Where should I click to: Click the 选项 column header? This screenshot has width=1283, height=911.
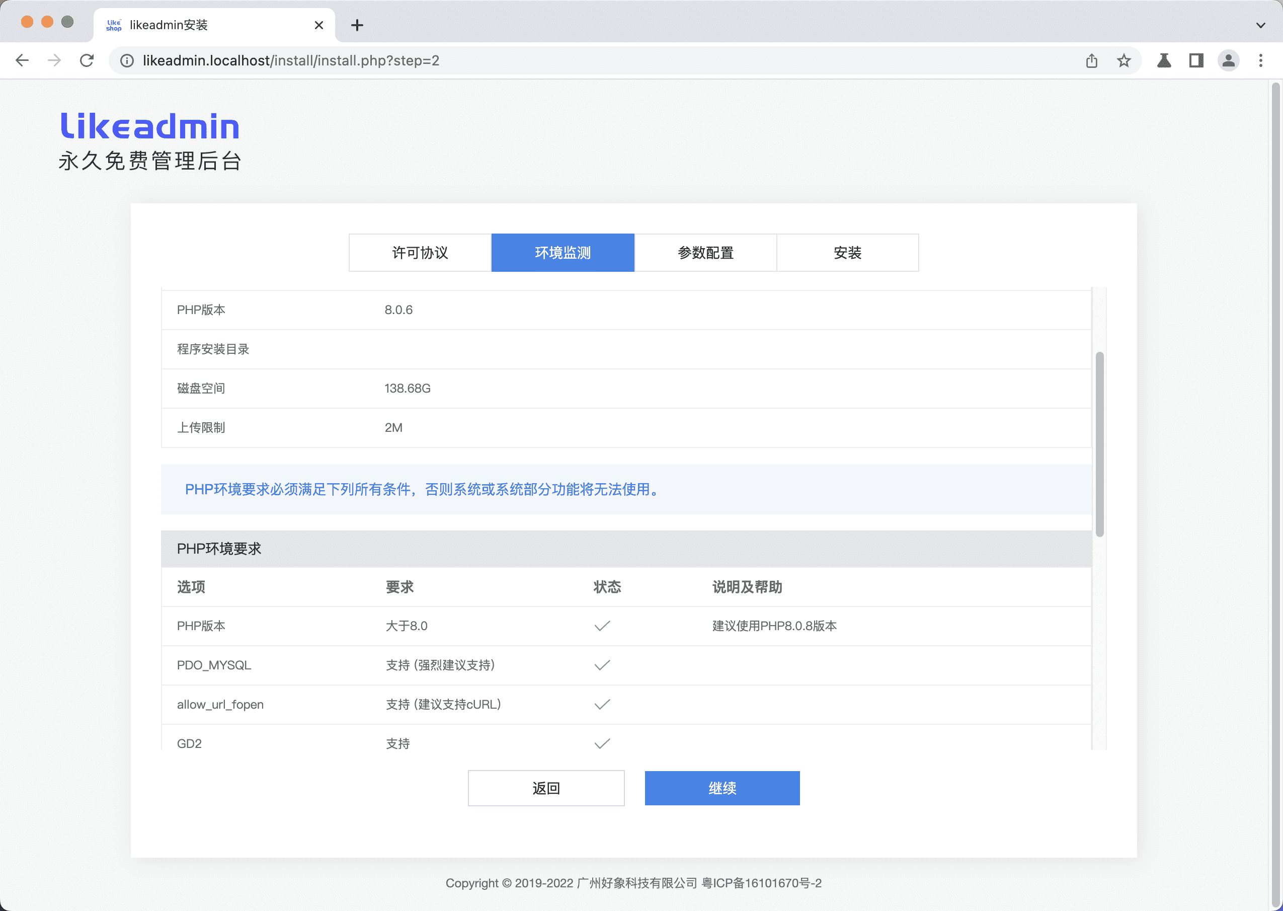point(191,587)
